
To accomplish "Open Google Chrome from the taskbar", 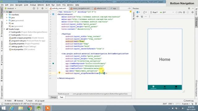I will (30, 108).
